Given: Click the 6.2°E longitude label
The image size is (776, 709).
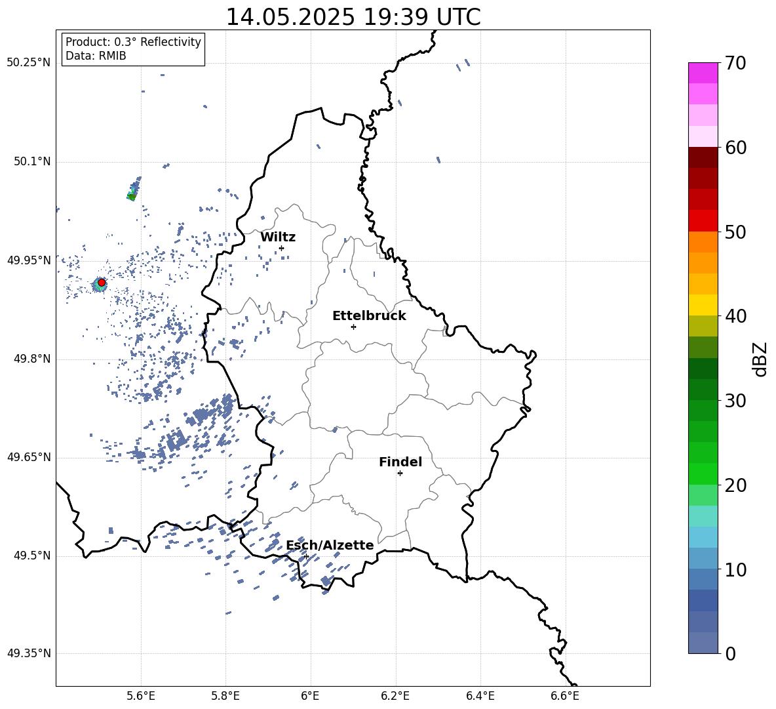Looking at the screenshot, I should click(x=395, y=697).
